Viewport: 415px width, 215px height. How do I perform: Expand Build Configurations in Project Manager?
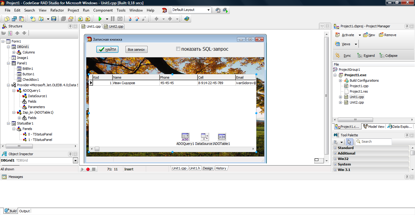coord(341,80)
